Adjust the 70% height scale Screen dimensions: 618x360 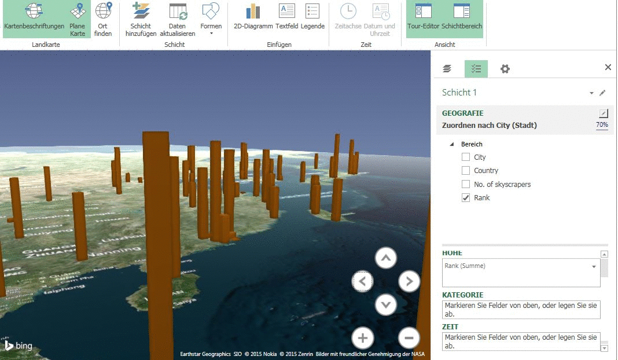pyautogui.click(x=602, y=124)
